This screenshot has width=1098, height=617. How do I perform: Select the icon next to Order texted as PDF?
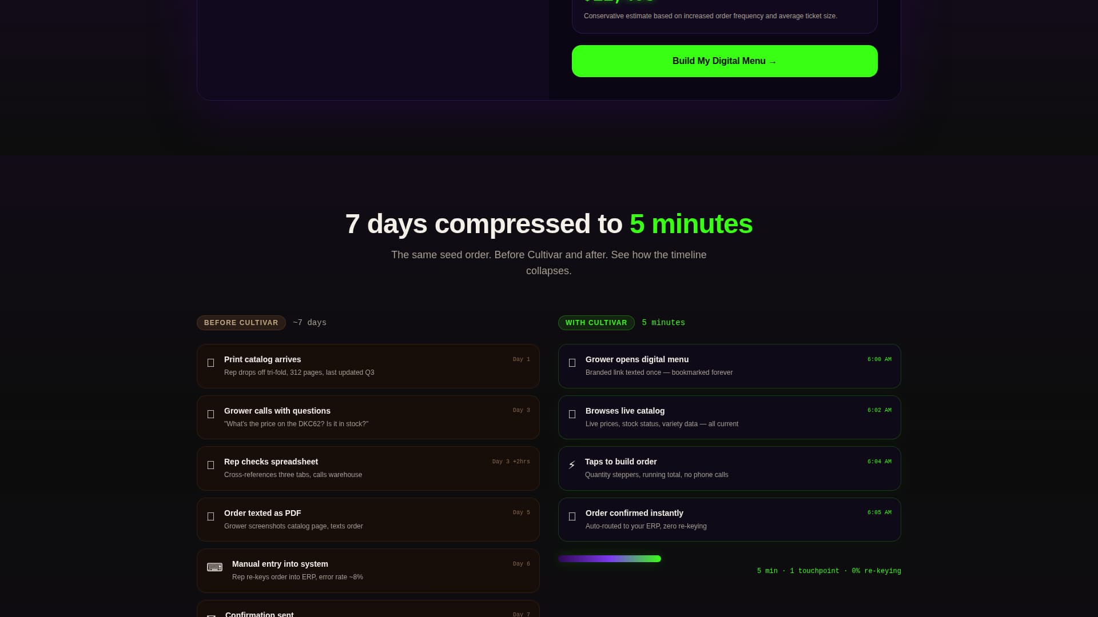pos(210,516)
